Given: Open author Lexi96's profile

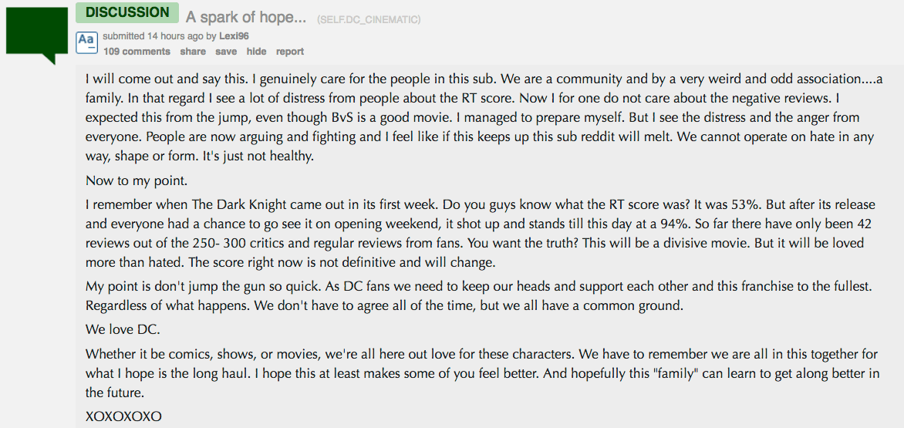Looking at the screenshot, I should [234, 36].
